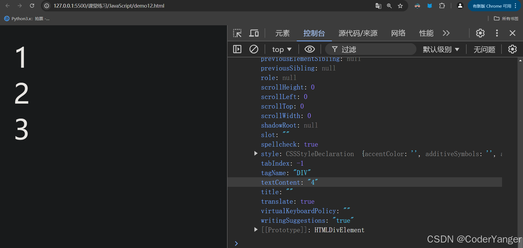Focus the 过滤 filter input field

[371, 49]
